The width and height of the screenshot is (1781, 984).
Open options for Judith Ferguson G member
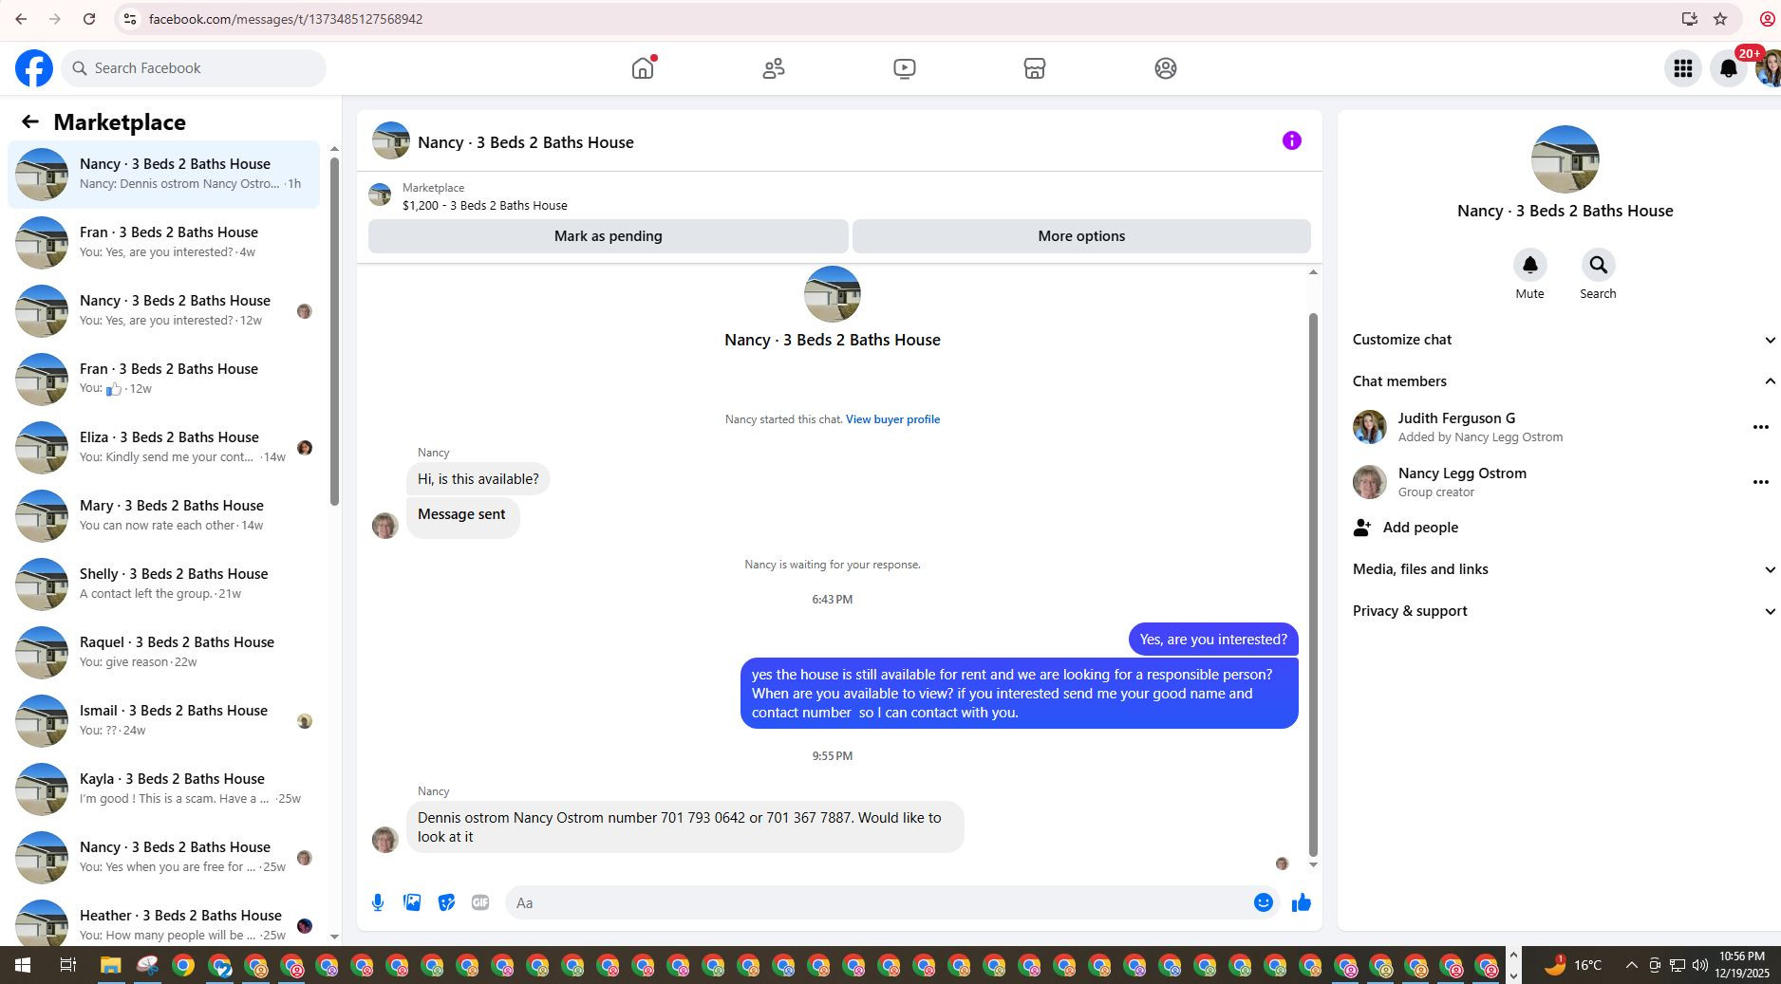(x=1760, y=427)
